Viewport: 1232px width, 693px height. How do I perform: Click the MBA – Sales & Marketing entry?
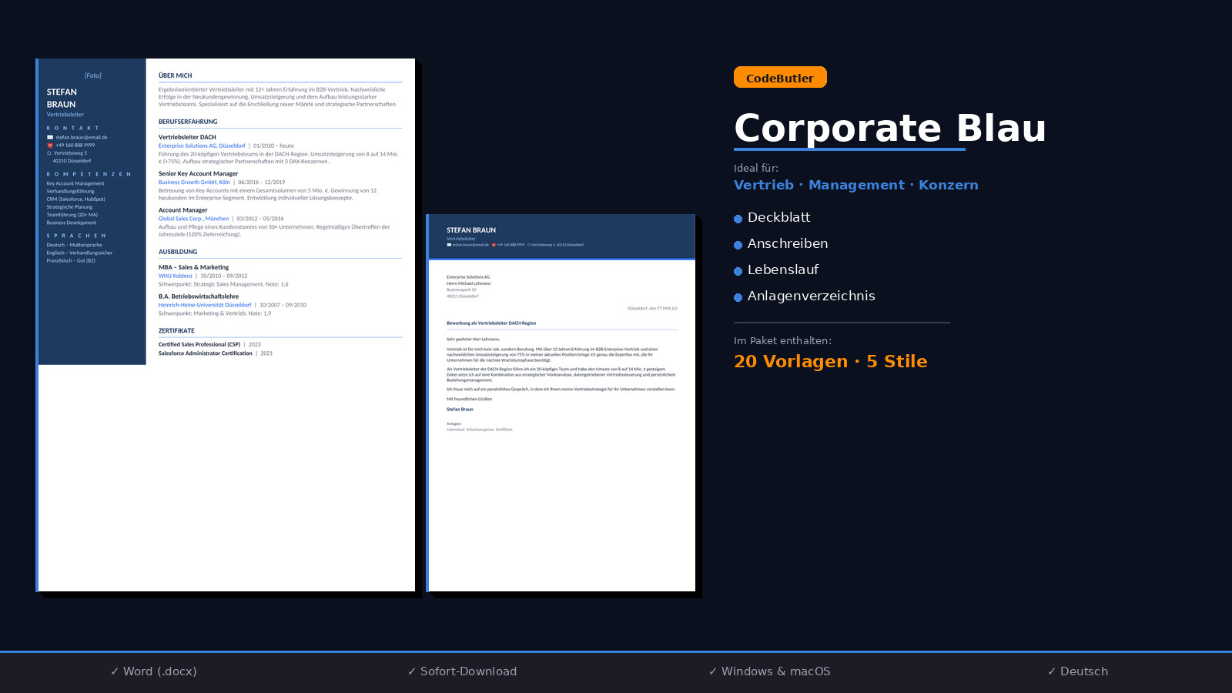[x=193, y=267]
